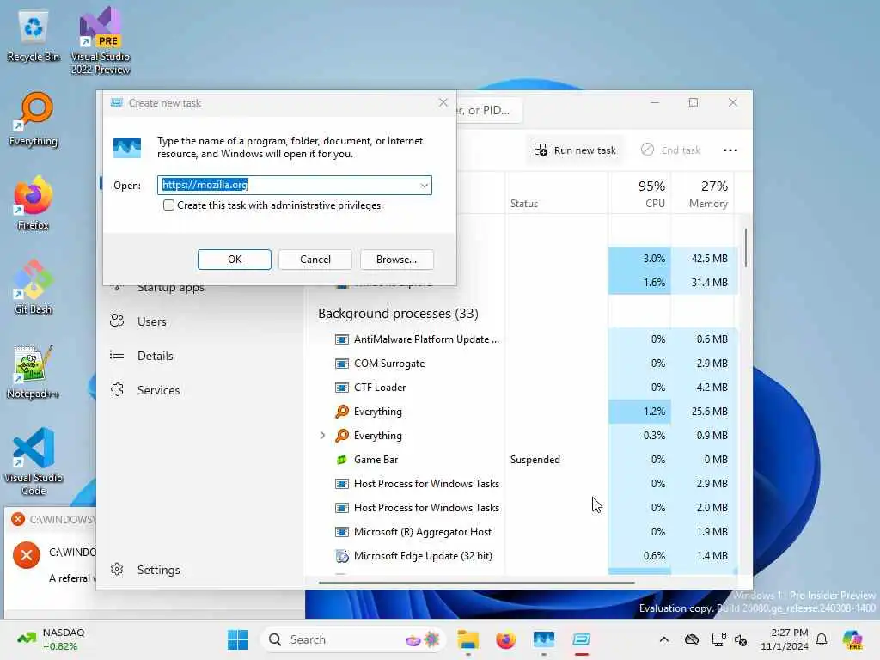880x660 pixels.
Task: Open Firefox from the taskbar
Action: click(505, 639)
